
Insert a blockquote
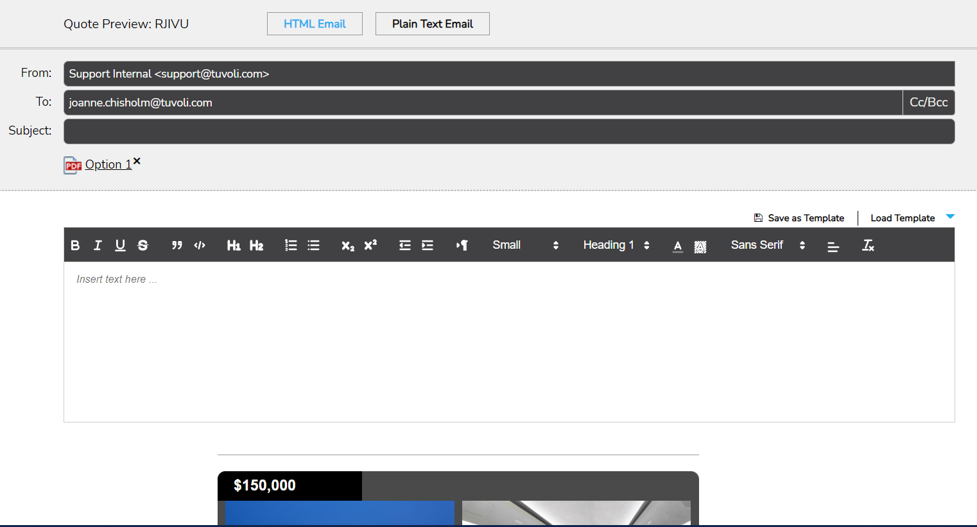[177, 245]
